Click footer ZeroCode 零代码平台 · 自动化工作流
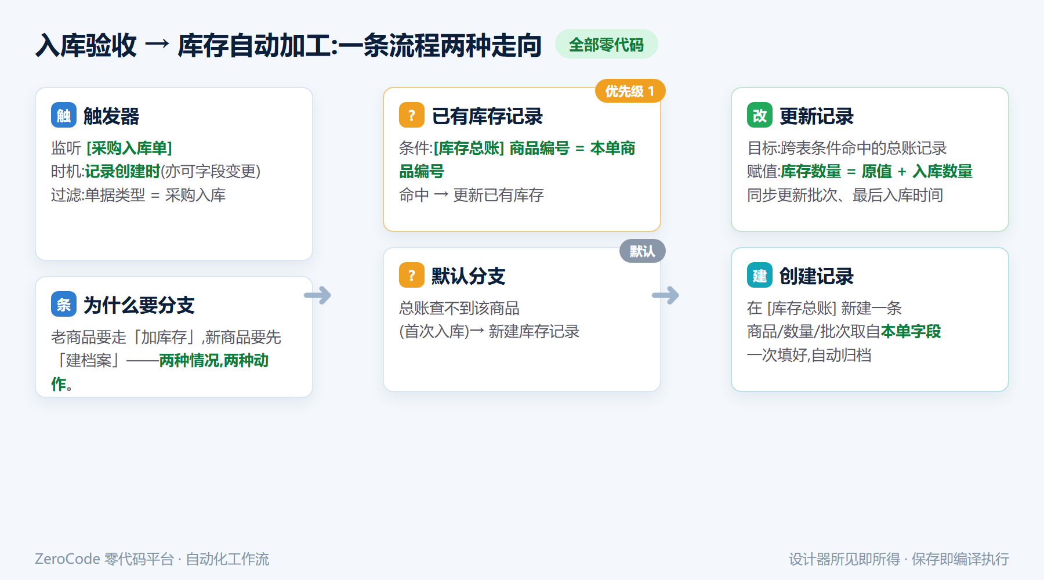 (152, 559)
